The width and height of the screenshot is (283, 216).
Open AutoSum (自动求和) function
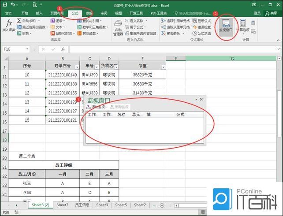coord(28,21)
